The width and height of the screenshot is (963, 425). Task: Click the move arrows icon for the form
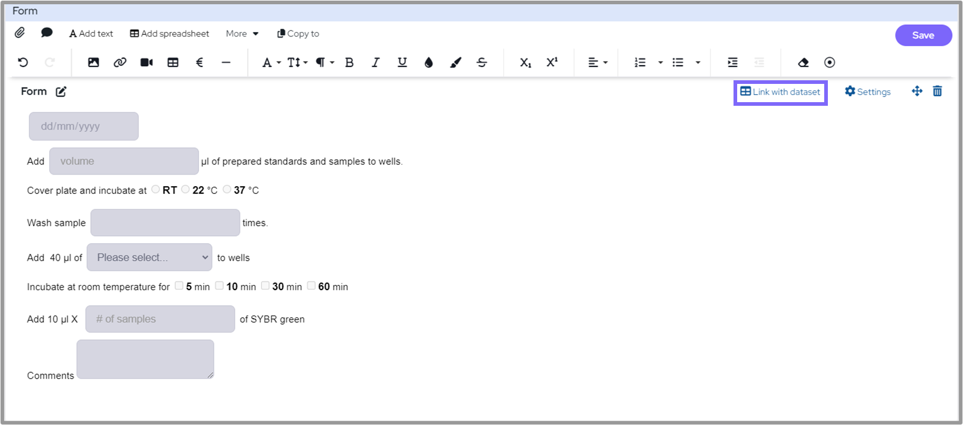click(917, 91)
